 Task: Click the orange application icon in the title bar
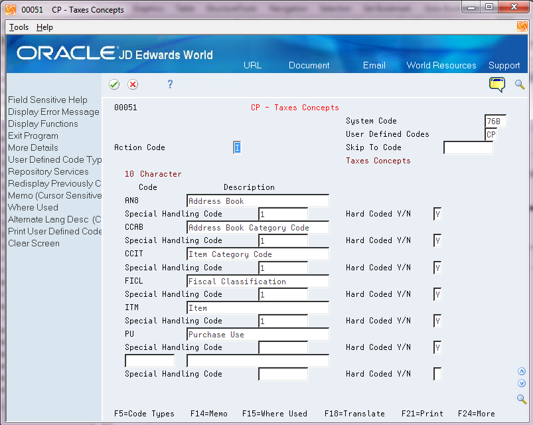point(11,9)
